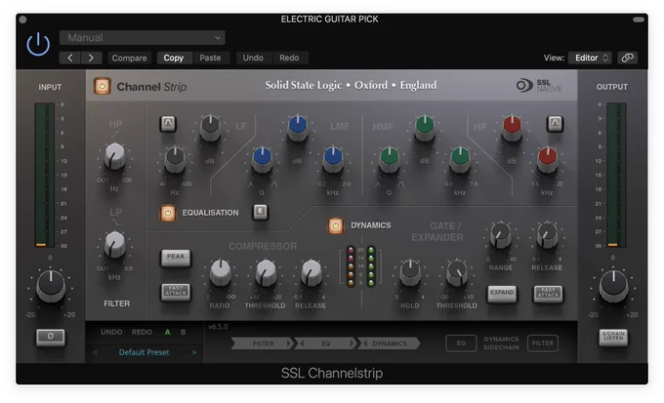Image resolution: width=664 pixels, height=403 pixels.
Task: Click the FILTER routing order block
Action: point(263,343)
